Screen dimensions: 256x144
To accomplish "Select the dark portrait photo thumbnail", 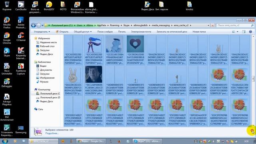I will point(94,74).
